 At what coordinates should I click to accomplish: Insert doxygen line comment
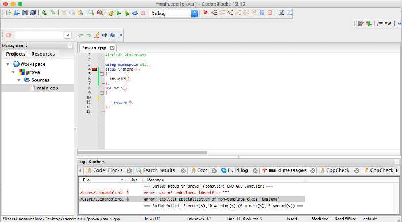coord(388,24)
